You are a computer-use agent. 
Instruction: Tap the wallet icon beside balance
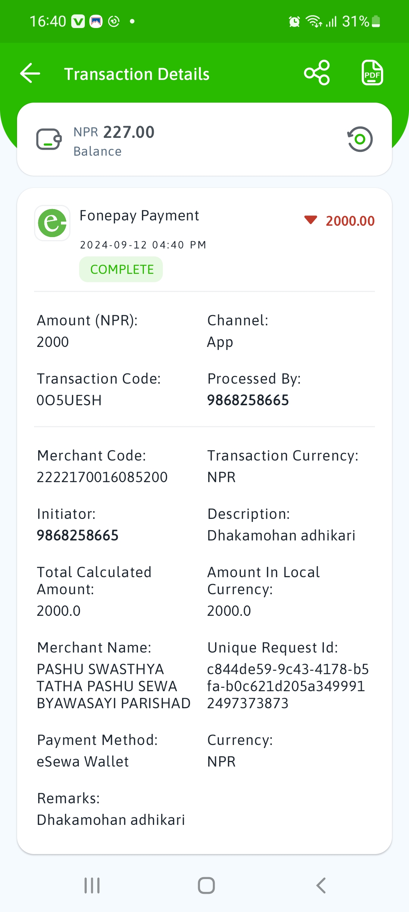tap(49, 139)
